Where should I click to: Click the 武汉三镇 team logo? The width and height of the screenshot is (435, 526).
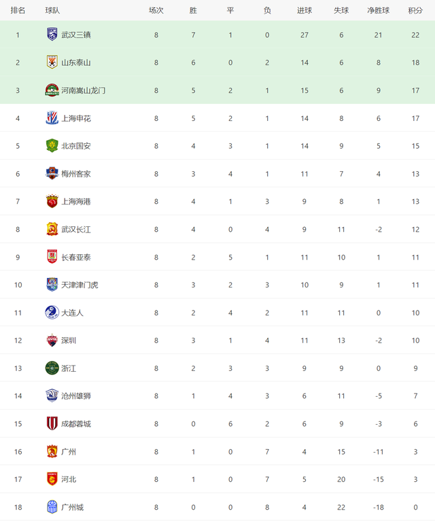(52, 35)
